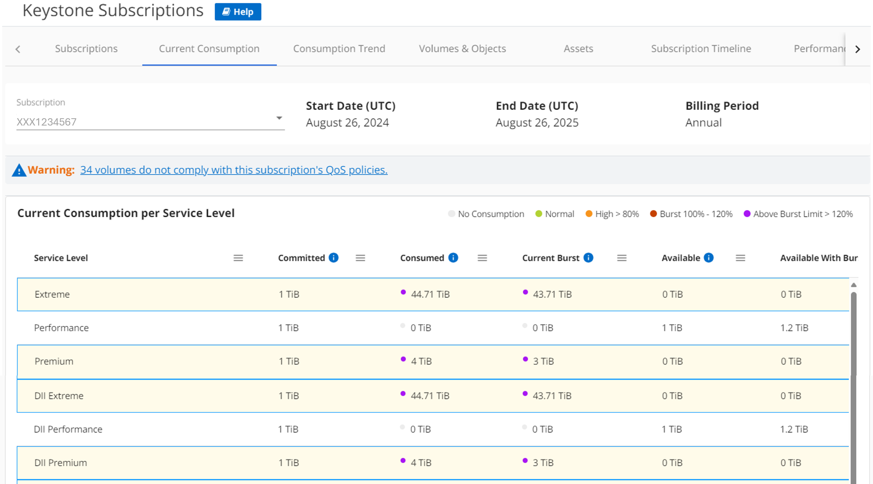Switch to the Consumption Trend tab
The image size is (873, 484).
340,48
